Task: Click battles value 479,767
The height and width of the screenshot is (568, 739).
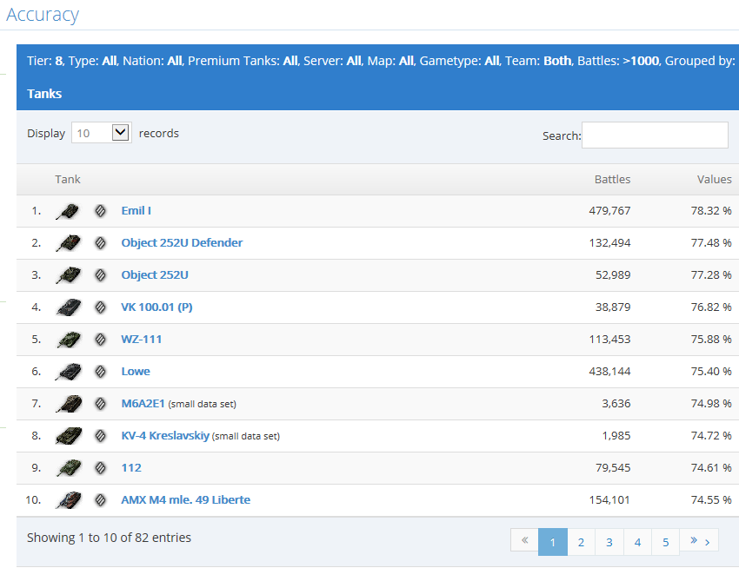Action: click(609, 210)
